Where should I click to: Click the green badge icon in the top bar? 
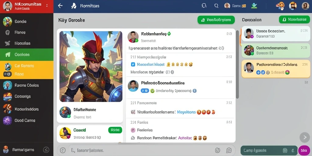point(254,5)
